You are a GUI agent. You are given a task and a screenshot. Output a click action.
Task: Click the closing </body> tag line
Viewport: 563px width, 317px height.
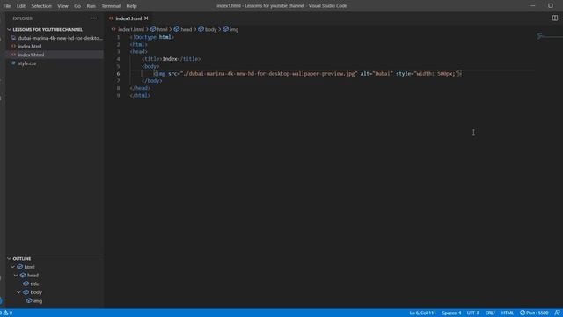152,81
